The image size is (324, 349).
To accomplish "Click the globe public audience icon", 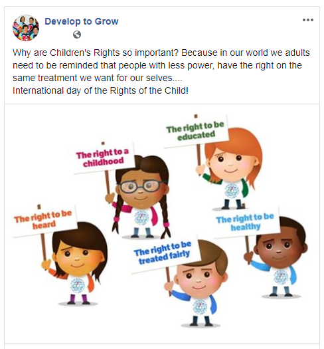I will click(x=77, y=35).
